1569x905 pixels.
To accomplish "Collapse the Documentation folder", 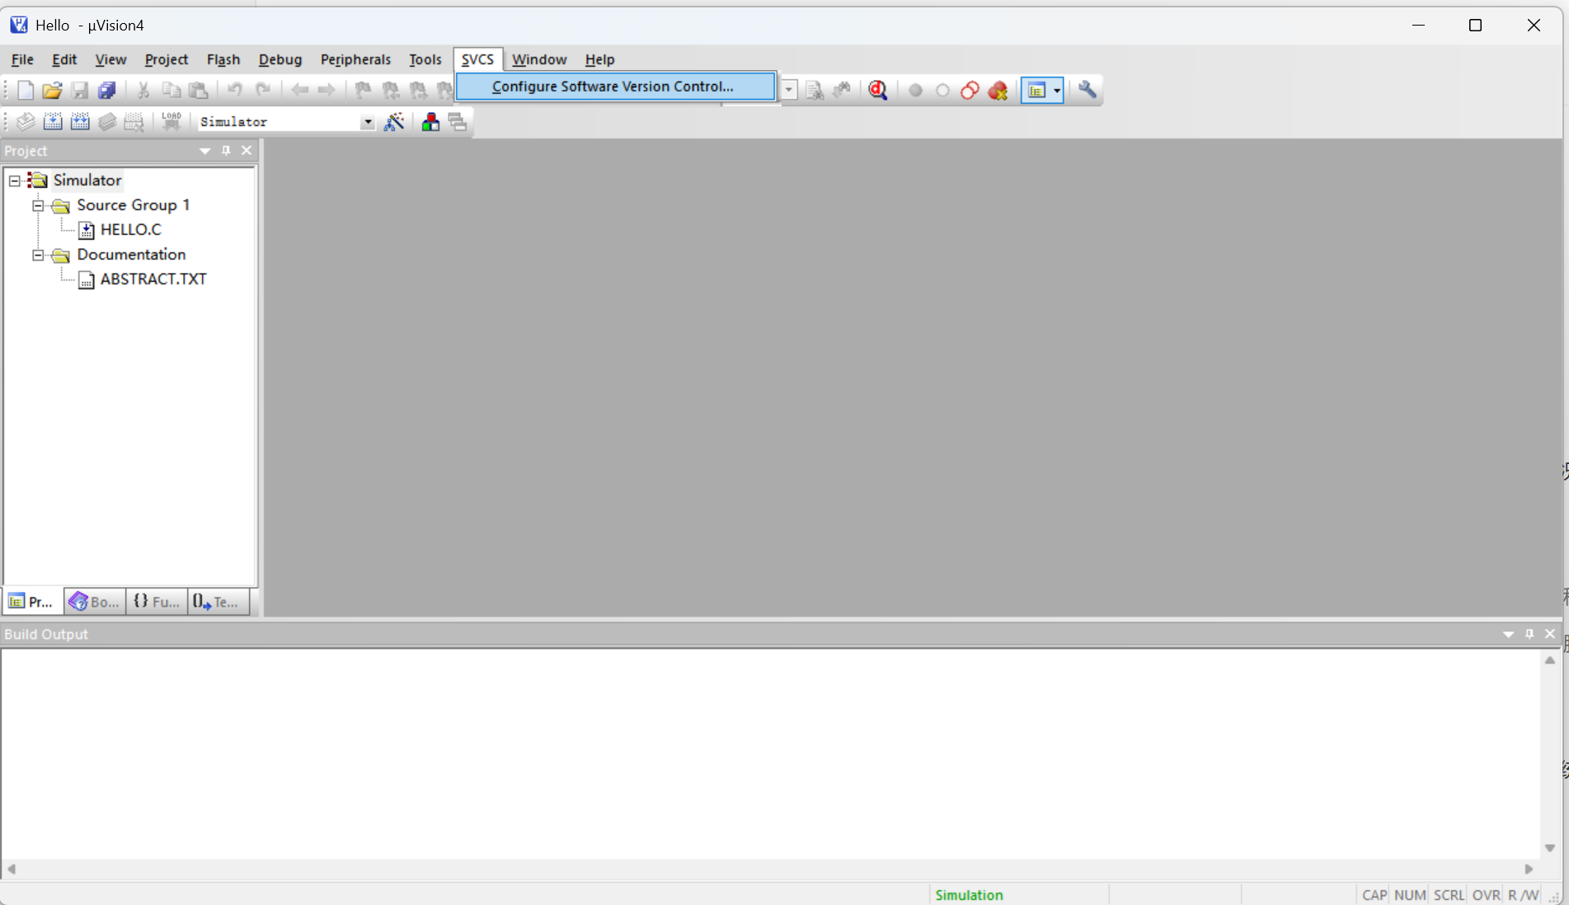I will tap(38, 255).
